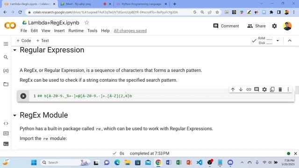Screen dimensions: 299x168
Task: Add a comment to the cell
Action: 256,89
